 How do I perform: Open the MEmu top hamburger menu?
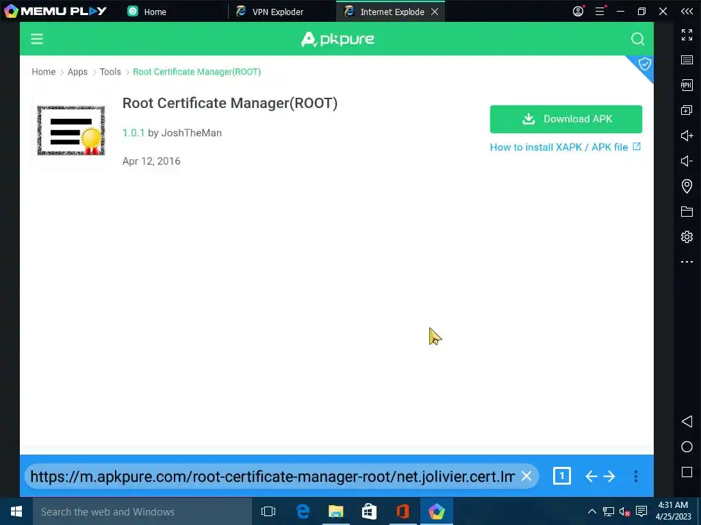[600, 11]
